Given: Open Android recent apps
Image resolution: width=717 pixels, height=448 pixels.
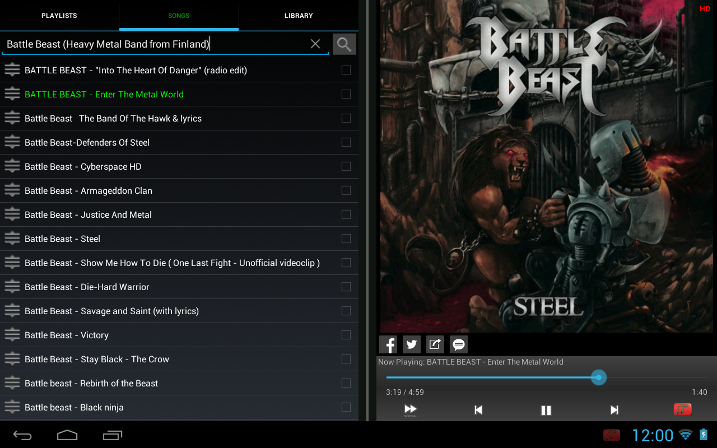Looking at the screenshot, I should [113, 435].
